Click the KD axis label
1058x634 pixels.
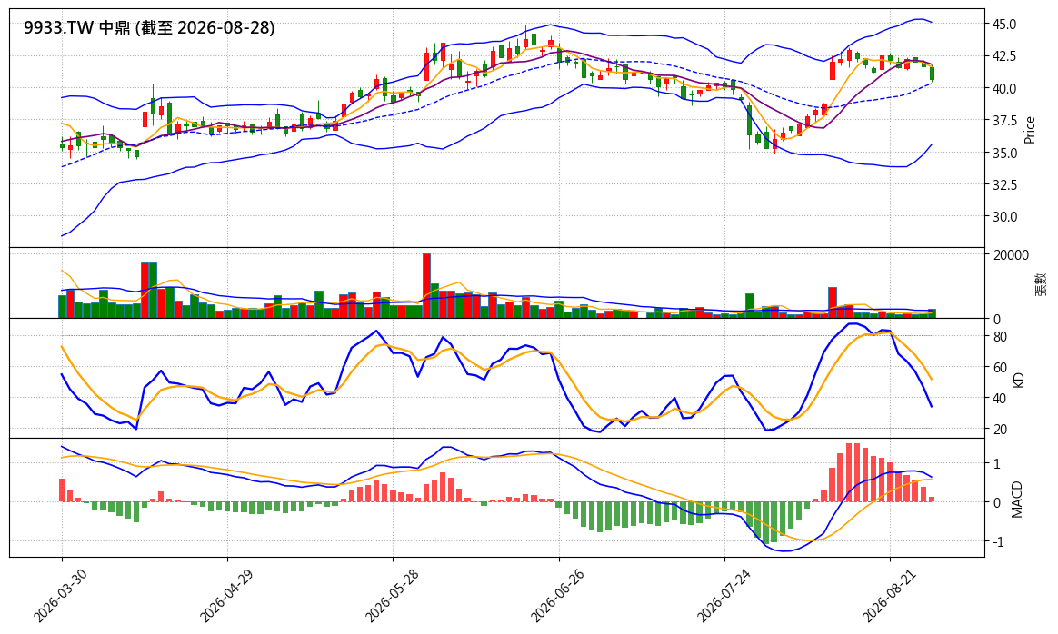(x=1019, y=380)
